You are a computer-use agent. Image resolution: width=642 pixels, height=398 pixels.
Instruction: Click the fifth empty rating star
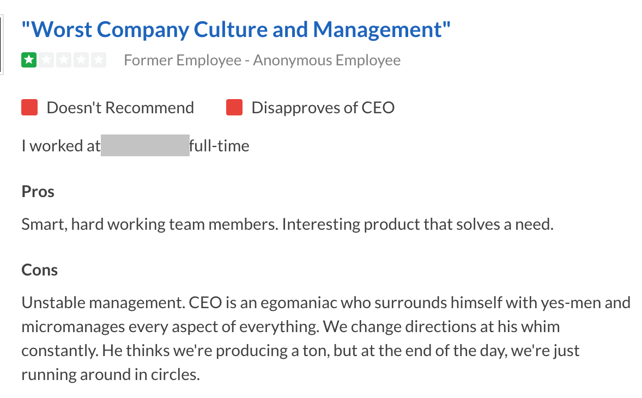point(99,60)
